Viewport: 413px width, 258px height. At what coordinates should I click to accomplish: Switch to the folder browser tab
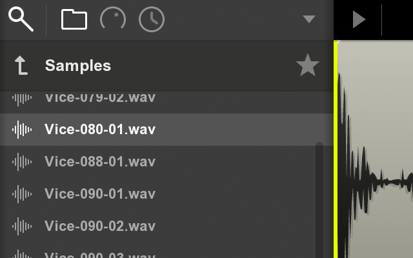coord(74,19)
